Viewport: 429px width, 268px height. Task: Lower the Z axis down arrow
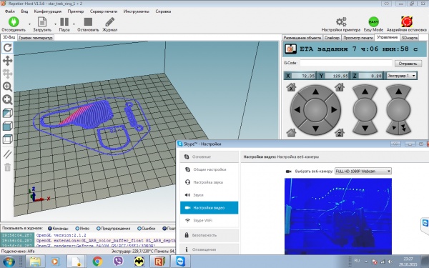[365, 127]
